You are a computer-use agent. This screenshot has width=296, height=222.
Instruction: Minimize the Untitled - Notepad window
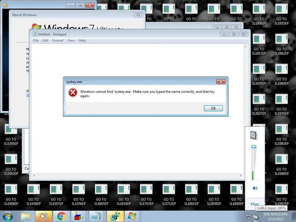(224, 34)
